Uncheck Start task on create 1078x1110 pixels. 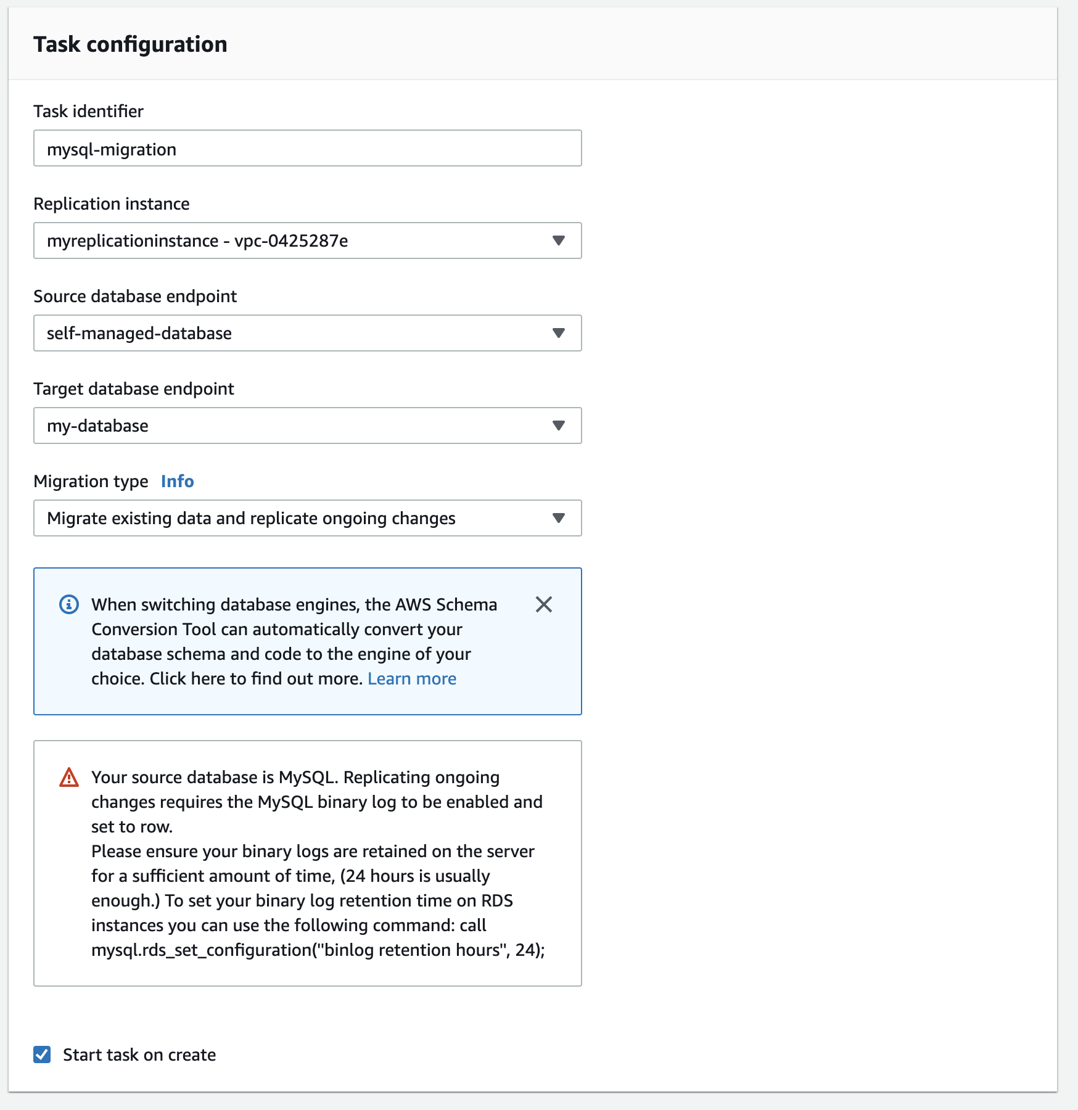[41, 1054]
